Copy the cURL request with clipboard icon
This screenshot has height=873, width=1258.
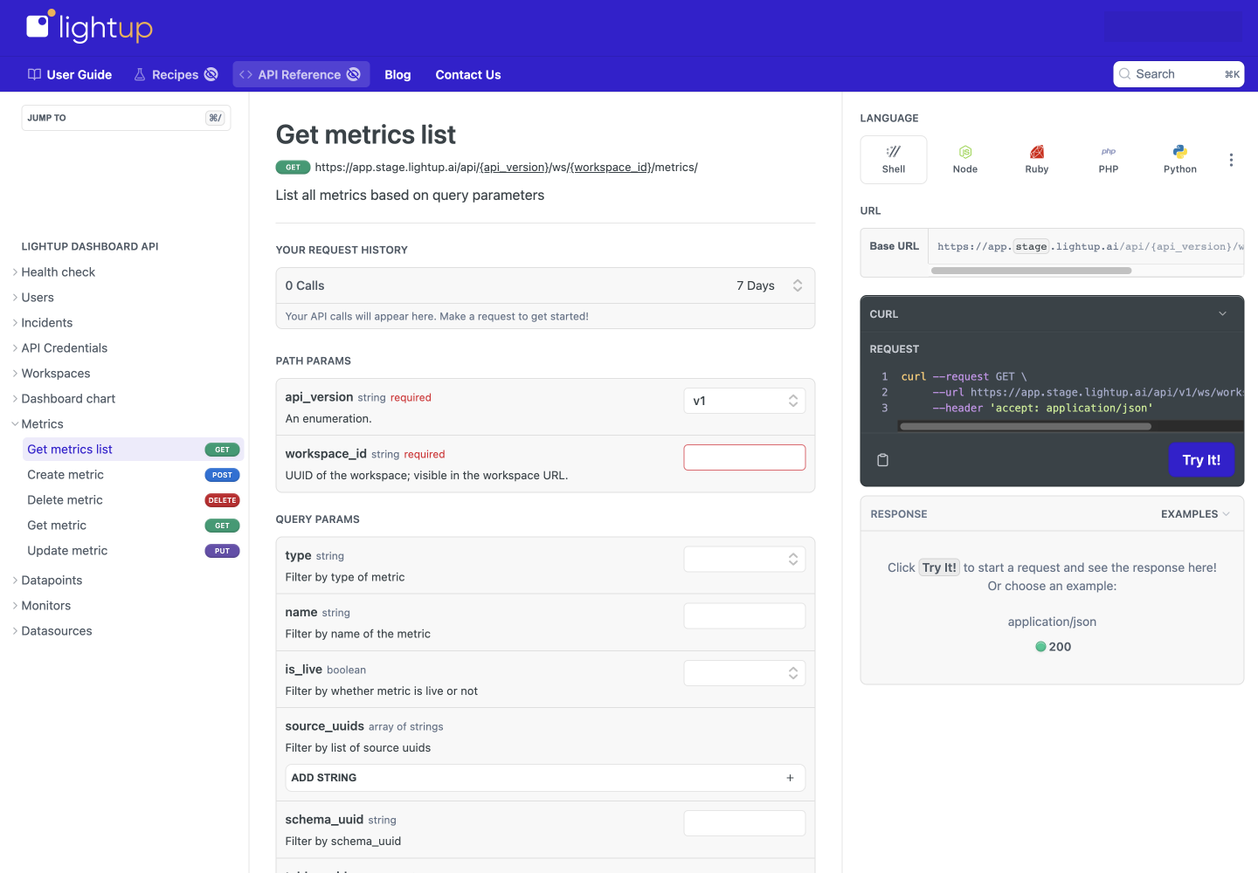point(883,460)
